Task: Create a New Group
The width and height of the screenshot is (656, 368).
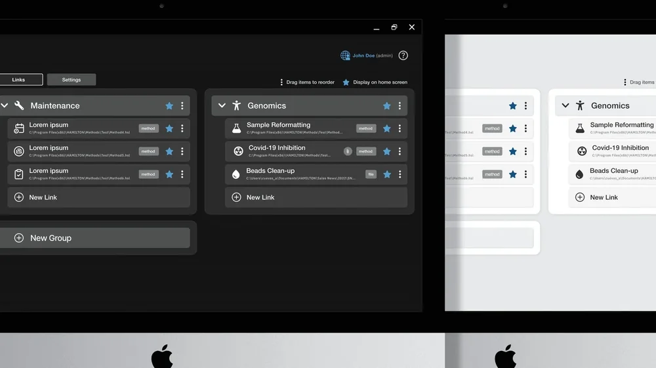Action: click(95, 238)
